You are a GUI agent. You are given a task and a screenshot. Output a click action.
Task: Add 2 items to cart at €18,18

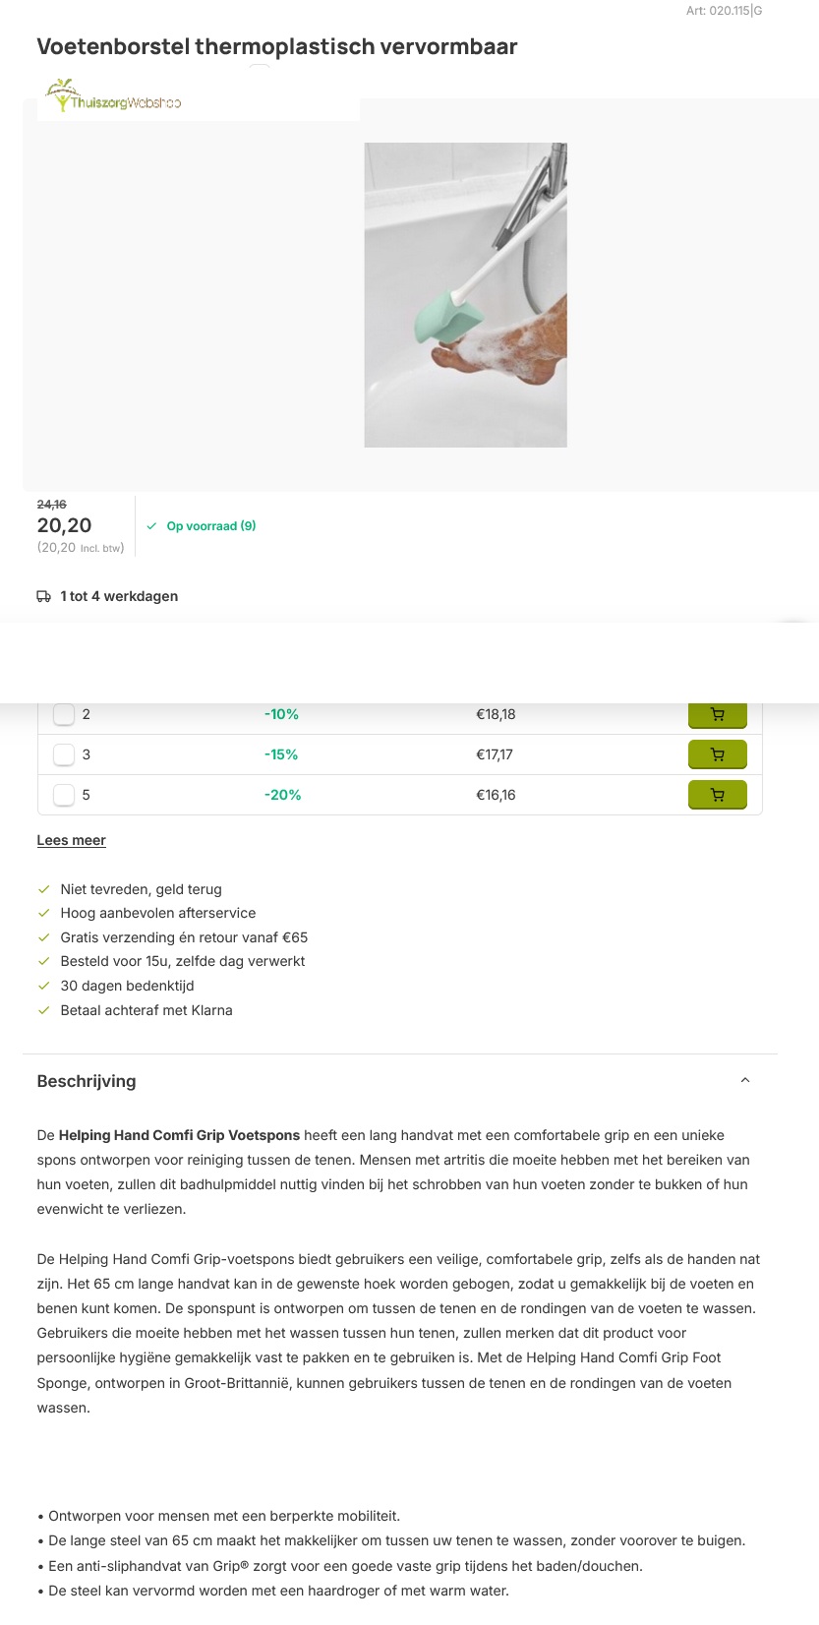click(717, 715)
